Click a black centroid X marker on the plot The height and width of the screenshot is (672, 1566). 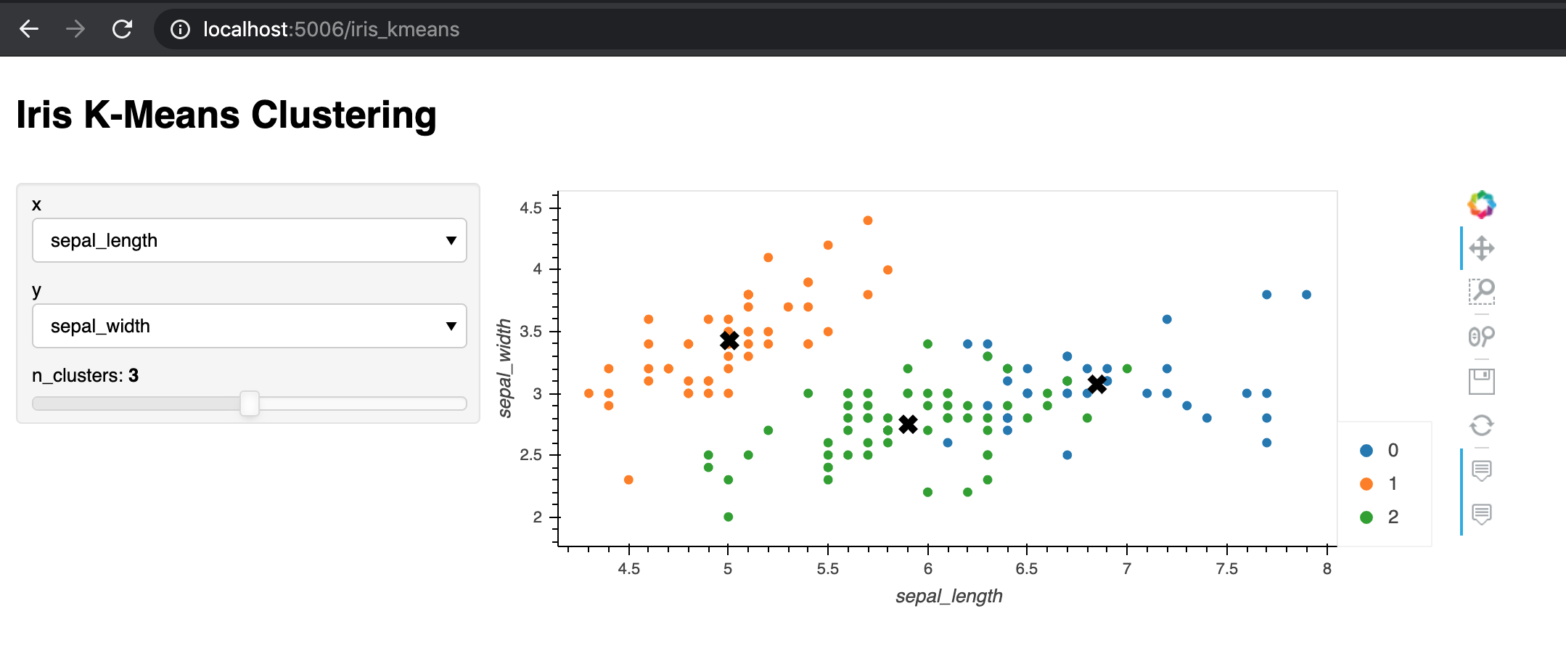click(729, 341)
